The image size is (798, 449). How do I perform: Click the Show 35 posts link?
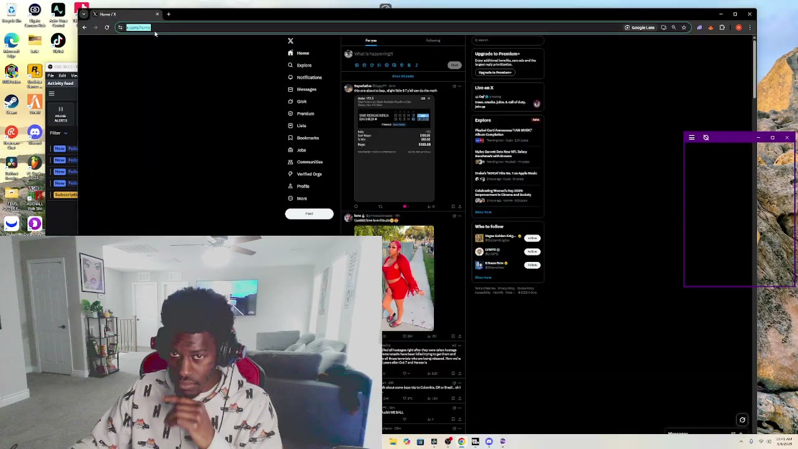point(403,76)
